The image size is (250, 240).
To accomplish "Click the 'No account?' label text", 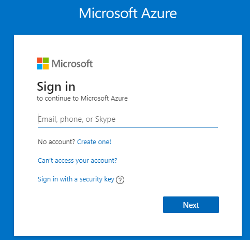I will (56, 142).
